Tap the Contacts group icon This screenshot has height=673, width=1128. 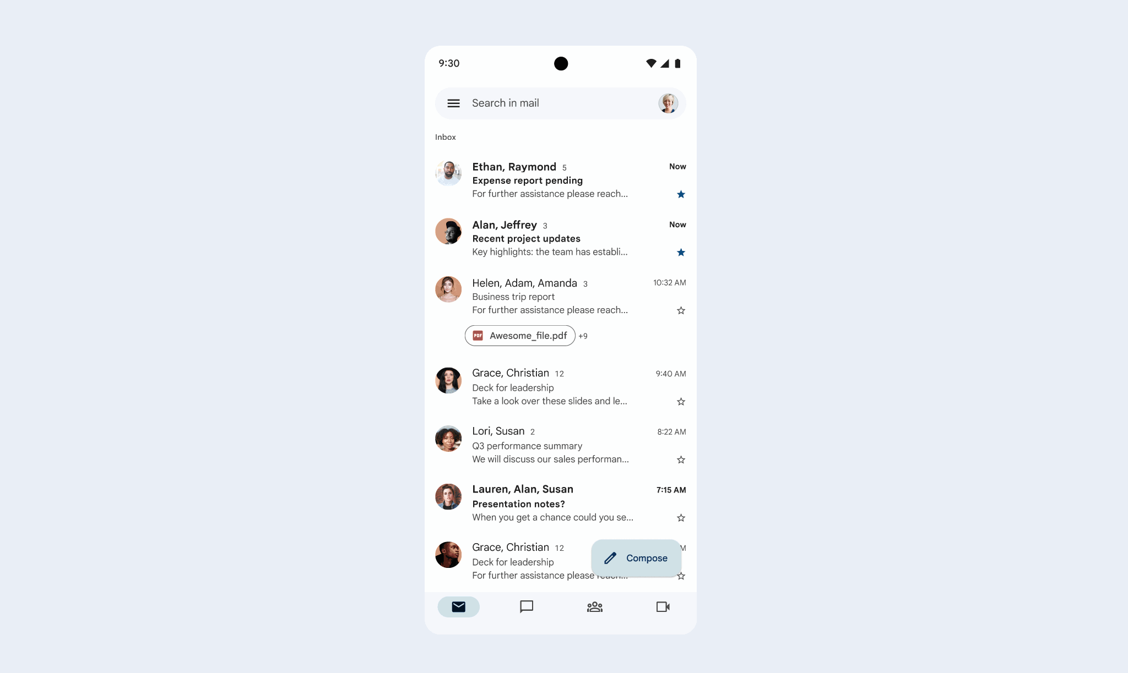coord(593,606)
